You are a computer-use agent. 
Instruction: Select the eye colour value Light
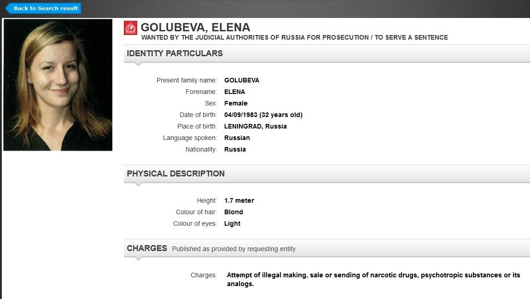coord(232,223)
